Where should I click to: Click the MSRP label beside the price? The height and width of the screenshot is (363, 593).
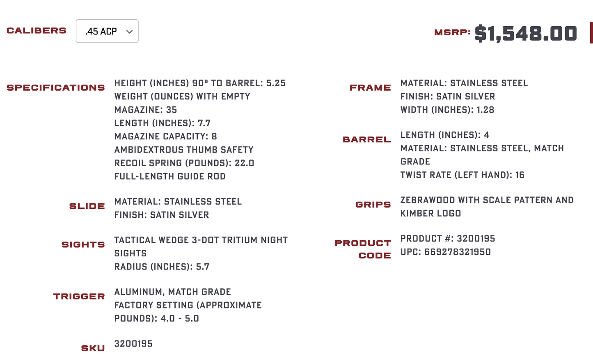[452, 32]
